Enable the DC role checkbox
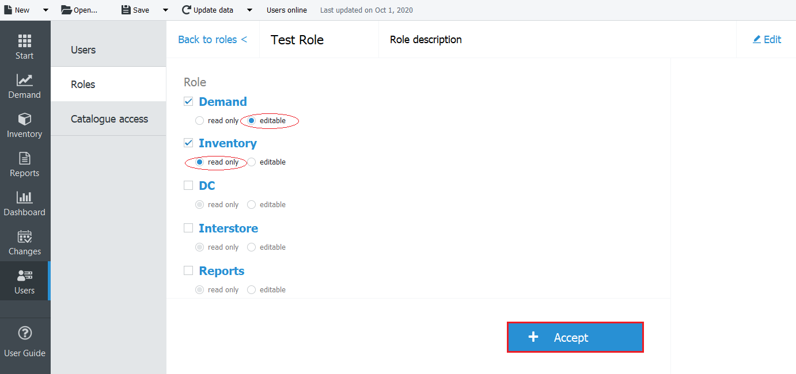The height and width of the screenshot is (374, 796). point(188,185)
